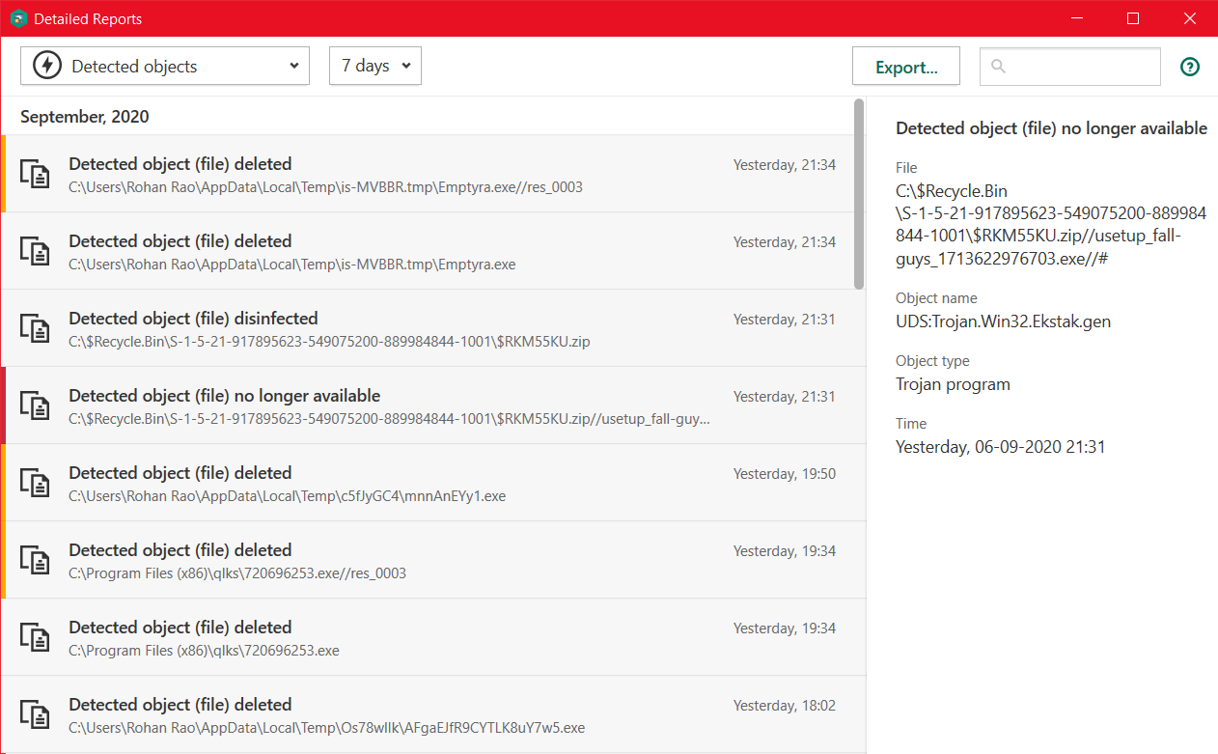Screen dimensions: 1218x754
Task: Click the lightning bolt Detected objects icon
Action: [46, 66]
